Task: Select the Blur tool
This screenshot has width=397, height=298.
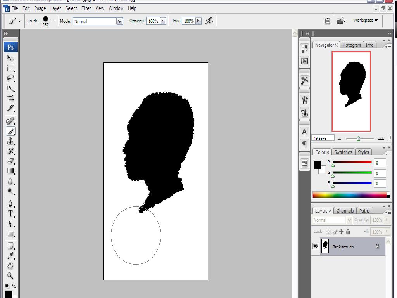Action: coord(10,181)
